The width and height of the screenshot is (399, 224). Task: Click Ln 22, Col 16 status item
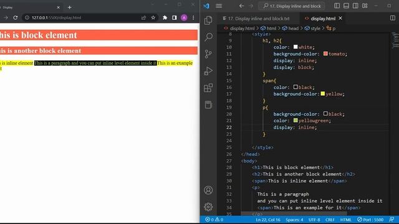268,220
